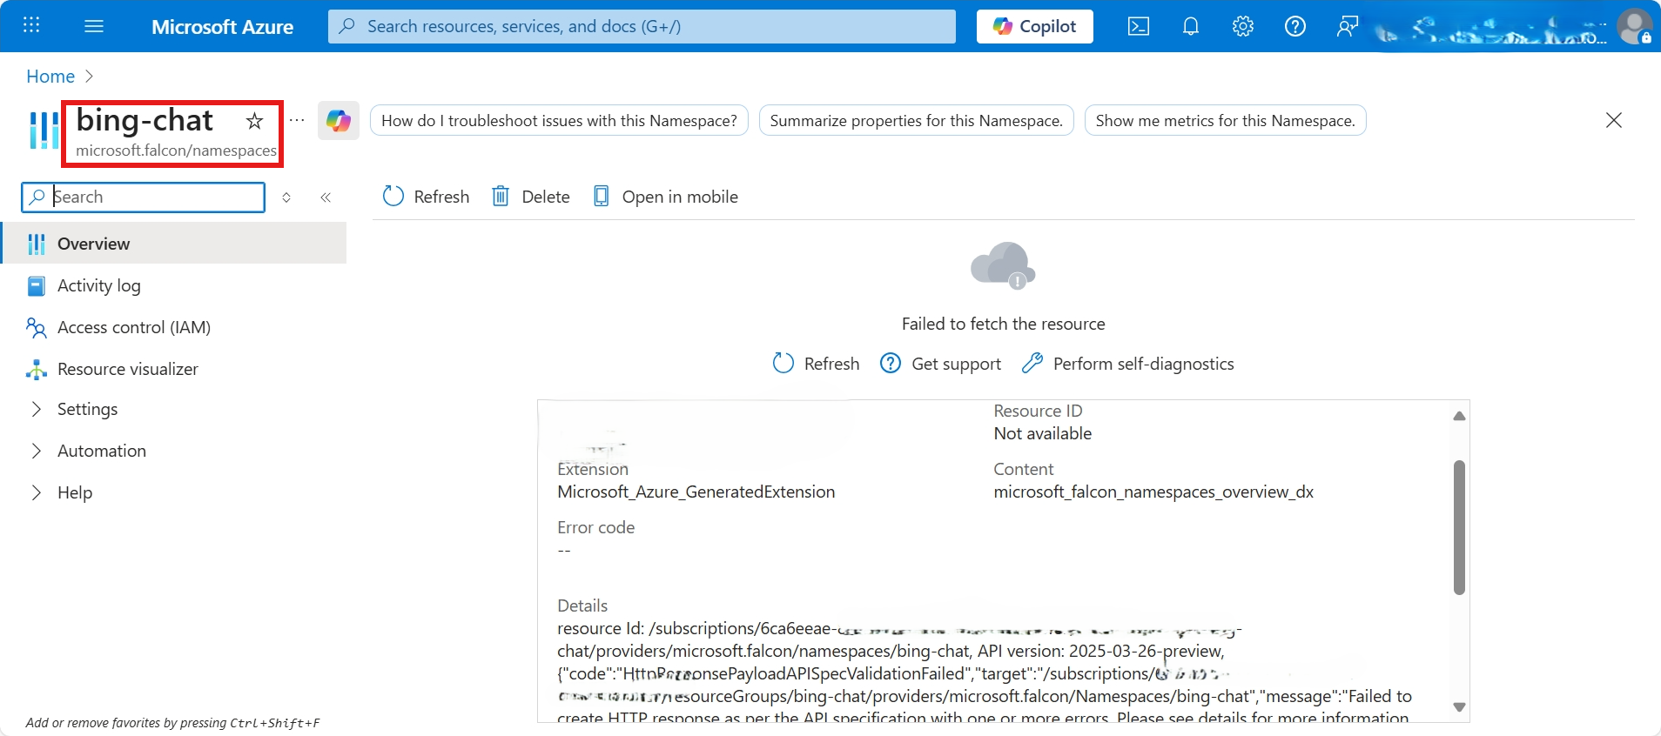Screen dimensions: 1661x736
Task: Favorite bing-chat using the star icon
Action: (254, 121)
